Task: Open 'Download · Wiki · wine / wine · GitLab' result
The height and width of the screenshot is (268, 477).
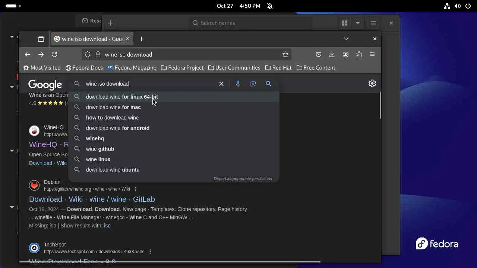Action: pyautogui.click(x=92, y=199)
